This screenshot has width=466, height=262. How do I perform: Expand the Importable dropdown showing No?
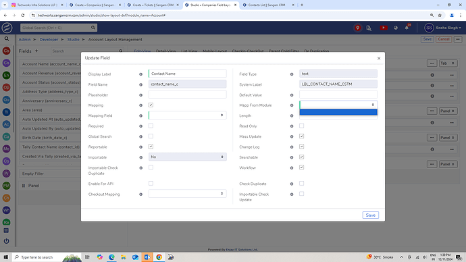point(187,157)
